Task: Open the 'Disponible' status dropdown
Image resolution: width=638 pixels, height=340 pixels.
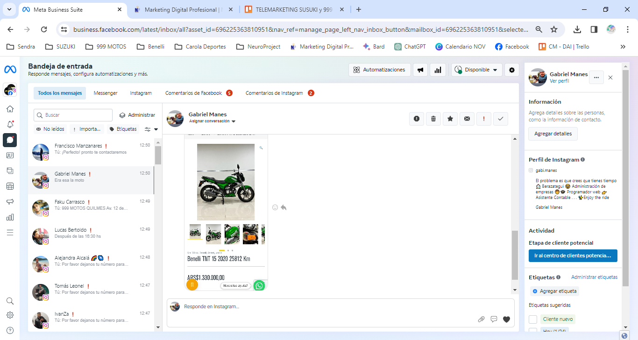Action: 477,70
